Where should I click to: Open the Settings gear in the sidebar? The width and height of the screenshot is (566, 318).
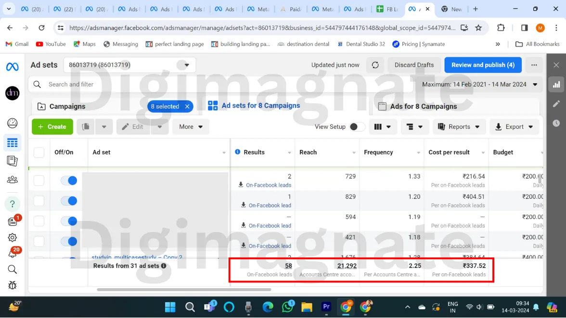(13, 238)
